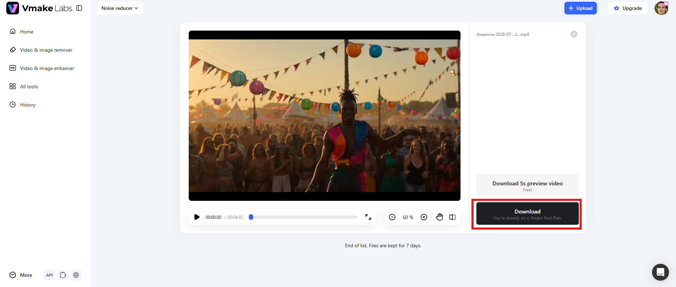Screen dimensions: 676x287
Task: Click the Upload button
Action: [580, 8]
